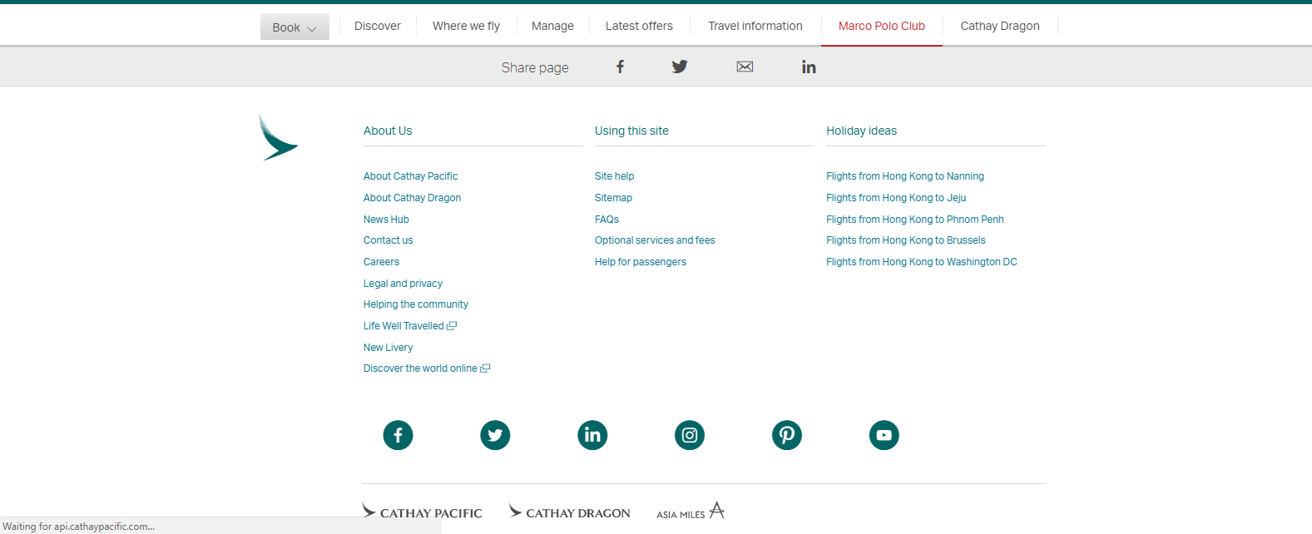This screenshot has width=1312, height=534.
Task: Open Flights from Hong Kong to Washington DC
Action: (x=922, y=262)
